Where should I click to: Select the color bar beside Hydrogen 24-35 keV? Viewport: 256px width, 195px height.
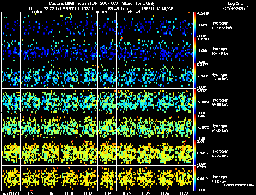(195, 127)
